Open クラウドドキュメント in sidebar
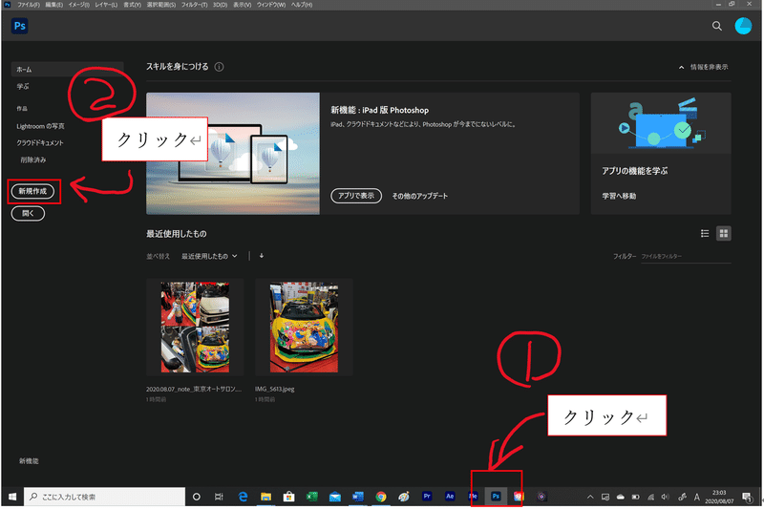The height and width of the screenshot is (509, 764). click(40, 142)
